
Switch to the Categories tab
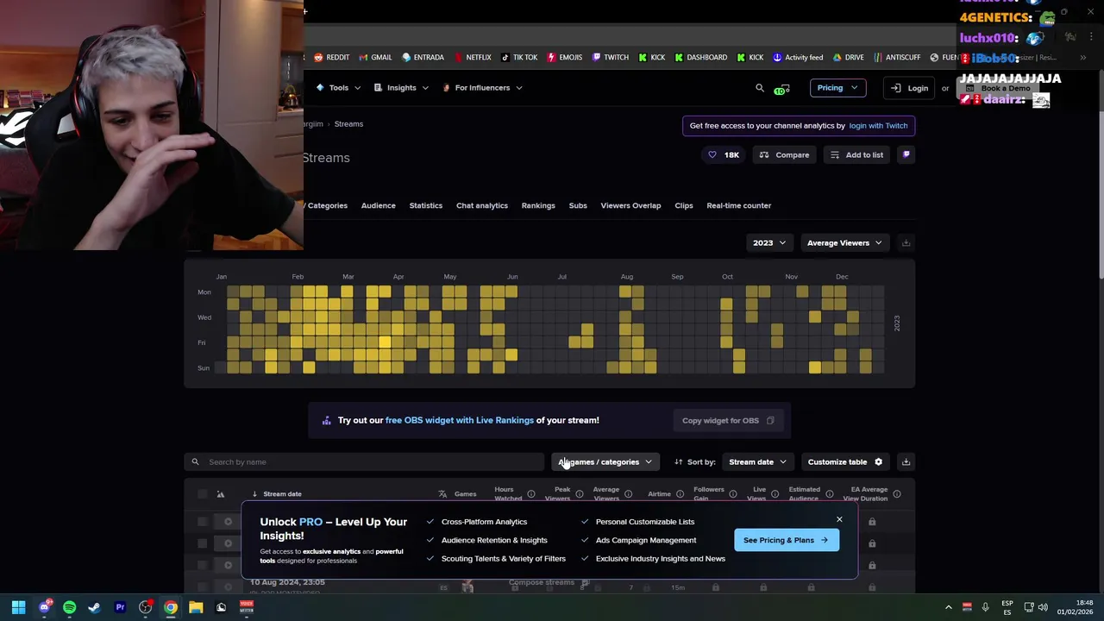pos(326,206)
